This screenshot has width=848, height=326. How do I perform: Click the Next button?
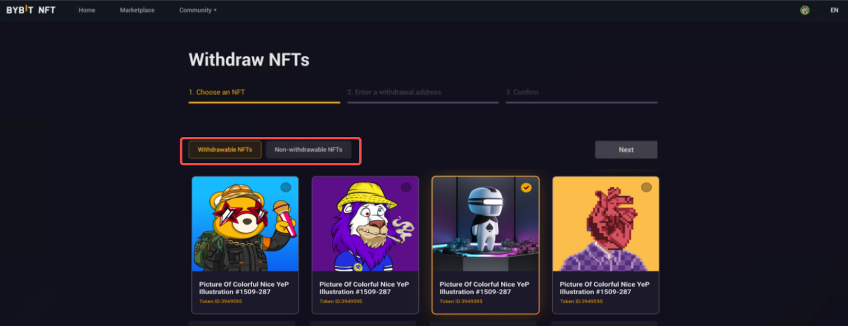[626, 149]
